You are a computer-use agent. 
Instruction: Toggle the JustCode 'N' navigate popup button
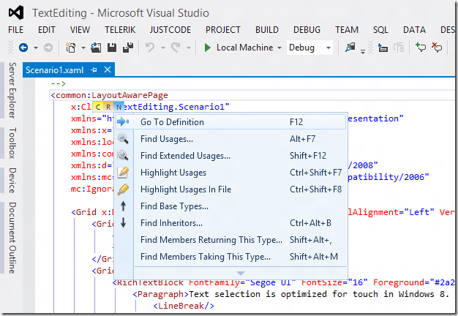tap(119, 107)
